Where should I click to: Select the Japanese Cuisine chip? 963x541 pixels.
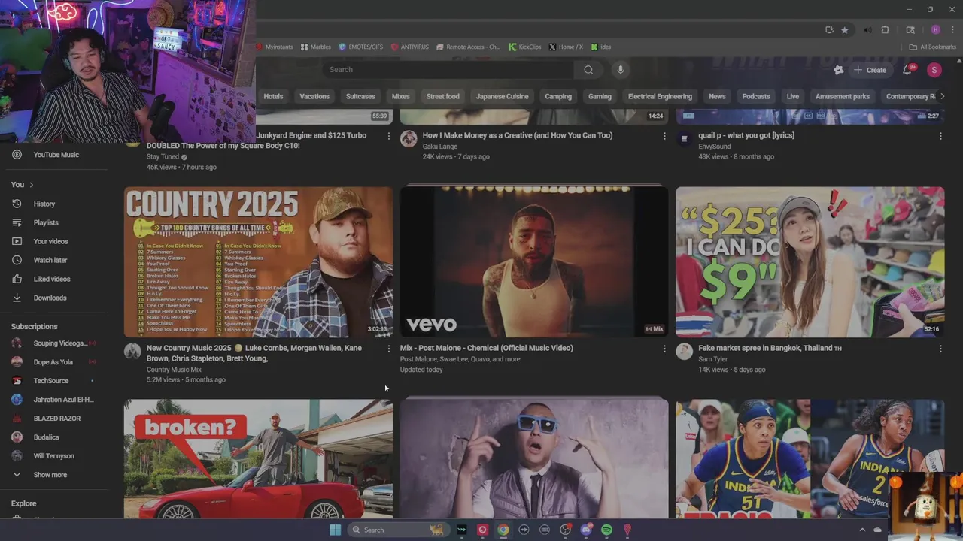coord(502,96)
